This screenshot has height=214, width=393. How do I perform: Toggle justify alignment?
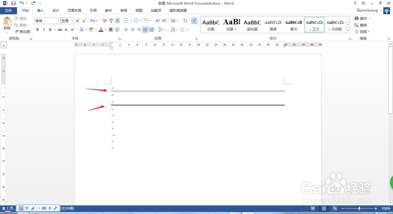pyautogui.click(x=145, y=29)
